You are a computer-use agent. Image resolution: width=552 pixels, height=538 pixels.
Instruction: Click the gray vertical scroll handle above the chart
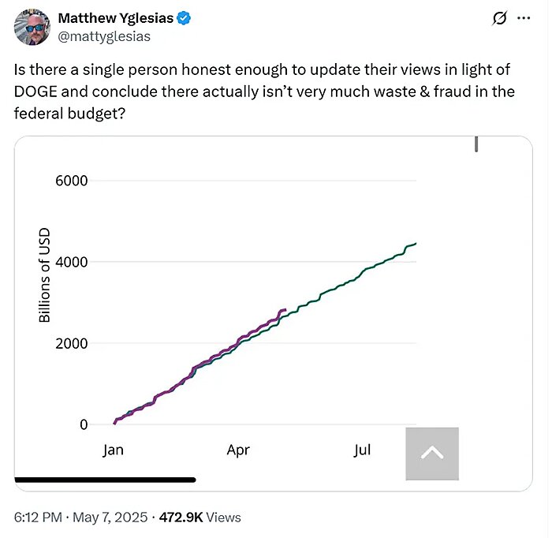pos(477,144)
